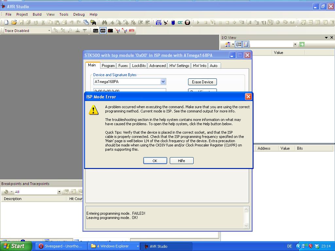This screenshot has width=335, height=251.
Task: Click the I/O View search input field
Action: 271,44
